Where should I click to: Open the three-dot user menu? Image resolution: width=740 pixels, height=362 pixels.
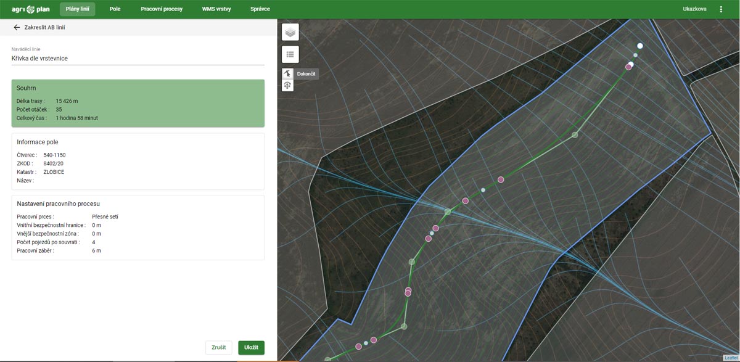[721, 9]
